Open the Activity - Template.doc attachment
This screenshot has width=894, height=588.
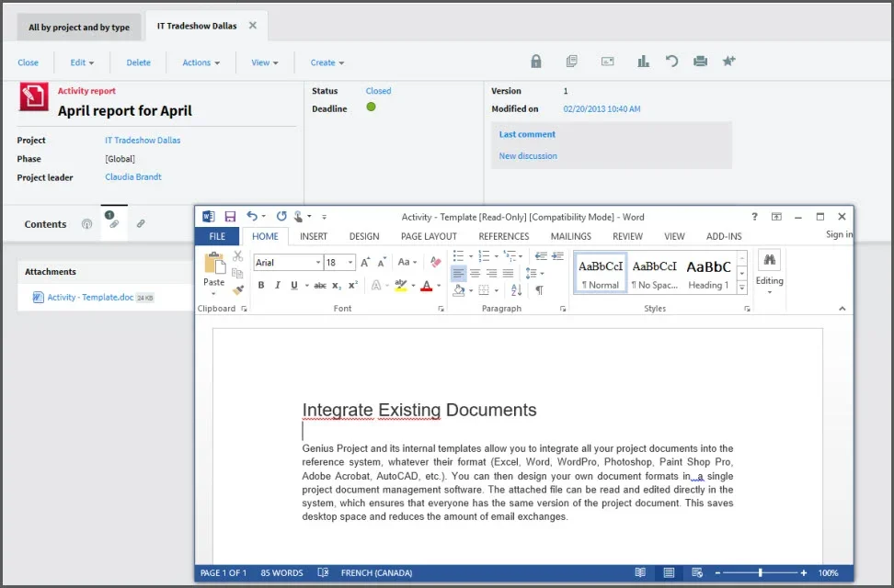point(89,298)
